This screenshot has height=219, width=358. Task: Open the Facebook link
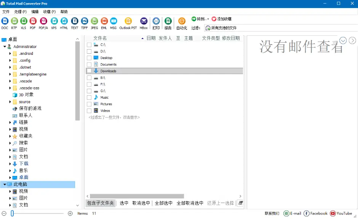point(315,214)
